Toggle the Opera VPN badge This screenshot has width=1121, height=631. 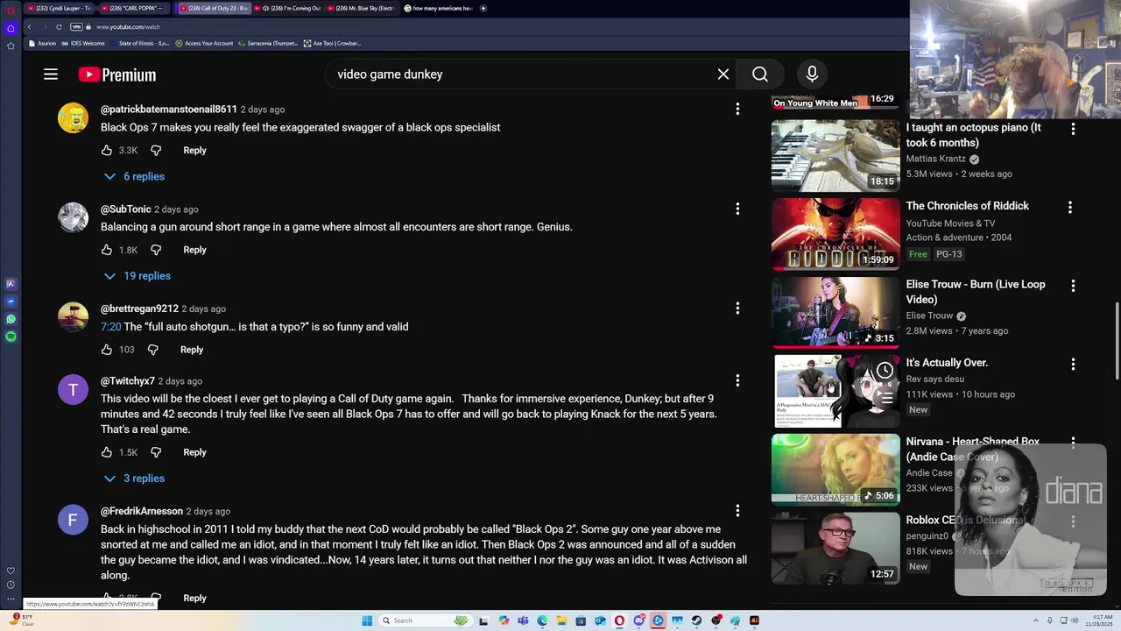click(x=76, y=27)
